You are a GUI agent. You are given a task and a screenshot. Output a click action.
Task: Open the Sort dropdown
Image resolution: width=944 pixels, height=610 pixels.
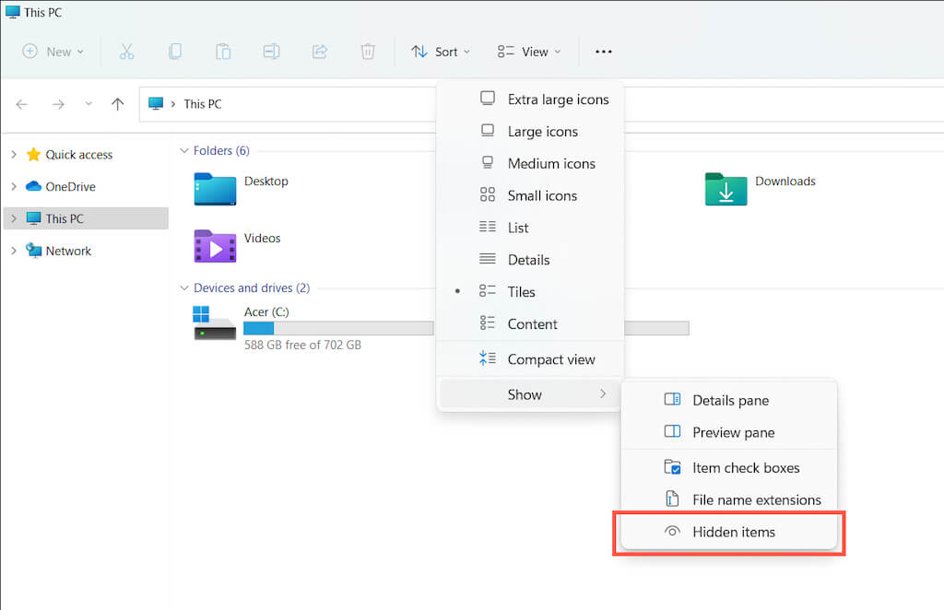click(441, 52)
